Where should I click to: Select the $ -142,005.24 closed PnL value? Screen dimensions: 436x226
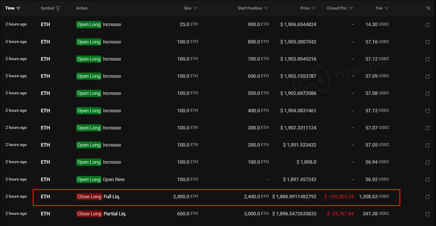click(339, 197)
